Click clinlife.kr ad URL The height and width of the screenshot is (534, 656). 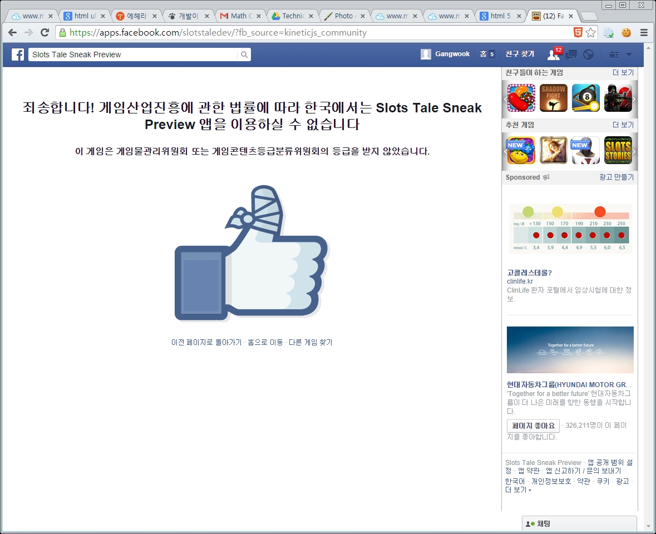520,281
